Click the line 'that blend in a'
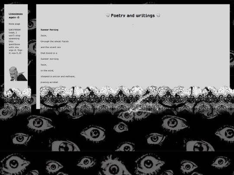 pyautogui.click(x=49, y=53)
